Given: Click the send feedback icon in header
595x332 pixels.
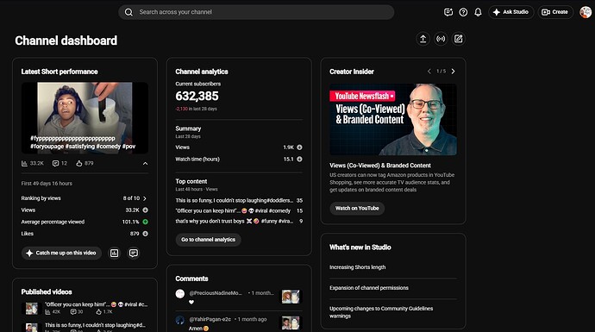Looking at the screenshot, I should click(448, 12).
